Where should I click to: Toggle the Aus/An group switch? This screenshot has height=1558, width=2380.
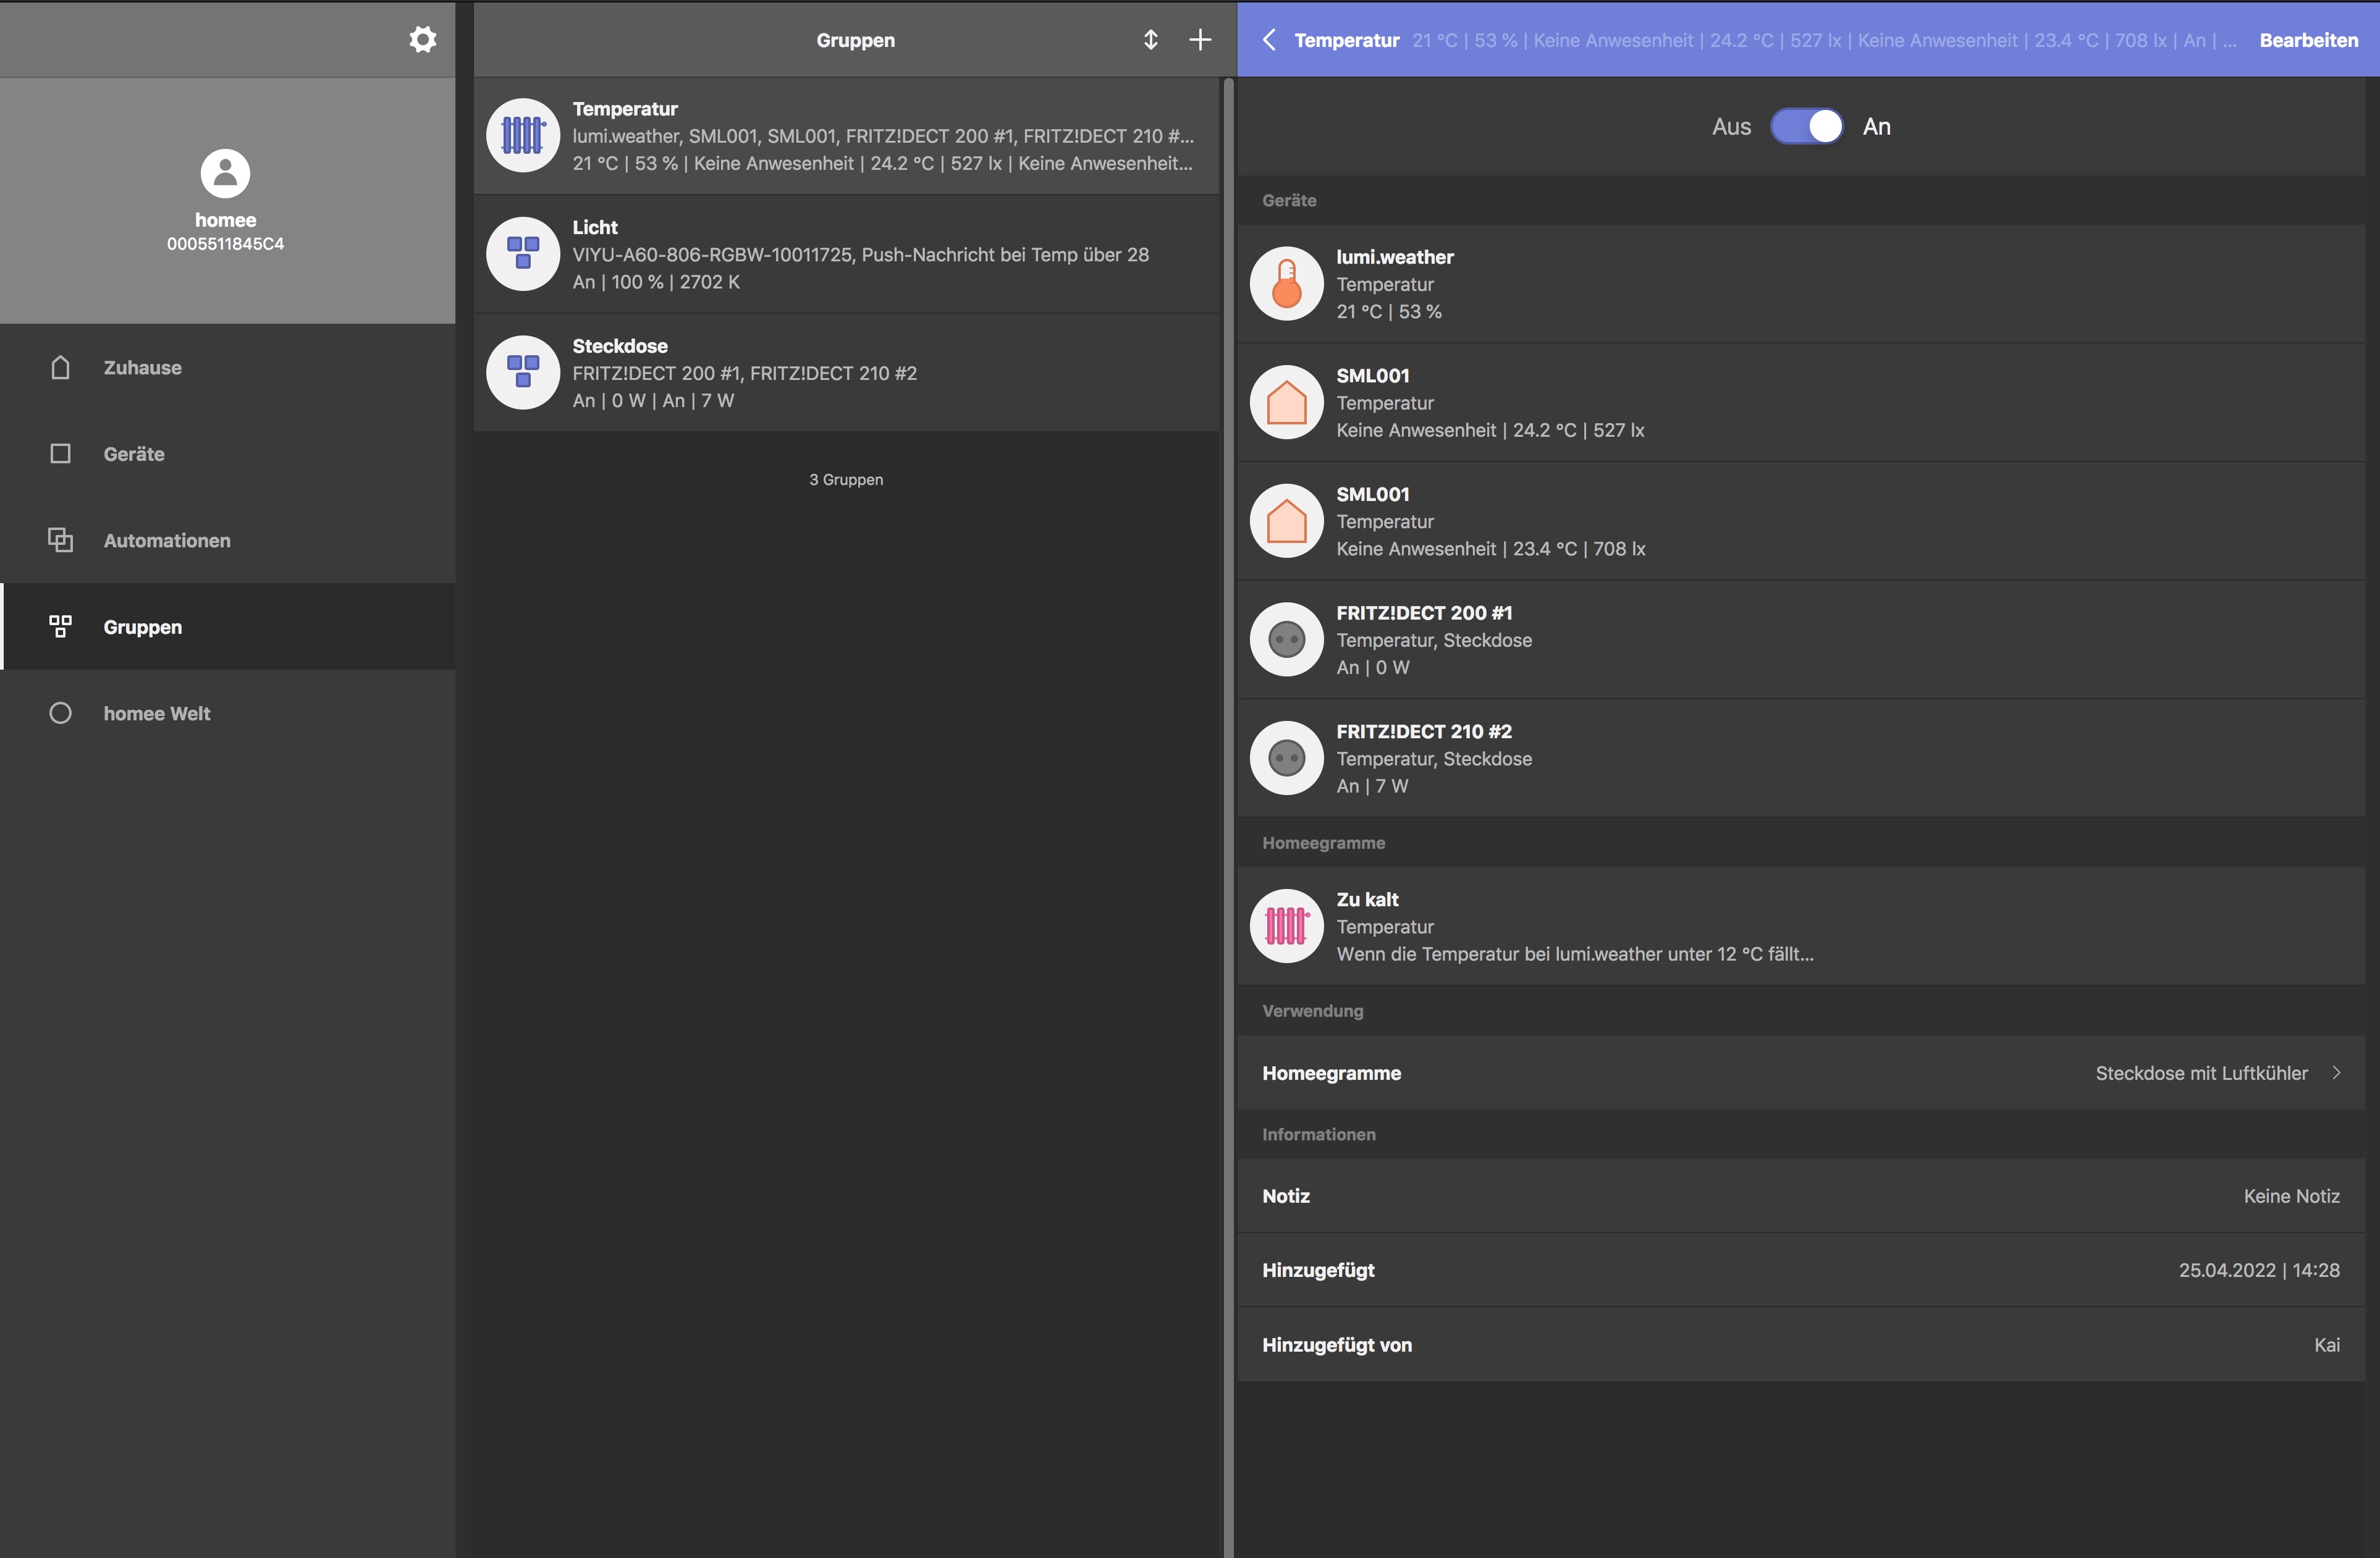1806,127
